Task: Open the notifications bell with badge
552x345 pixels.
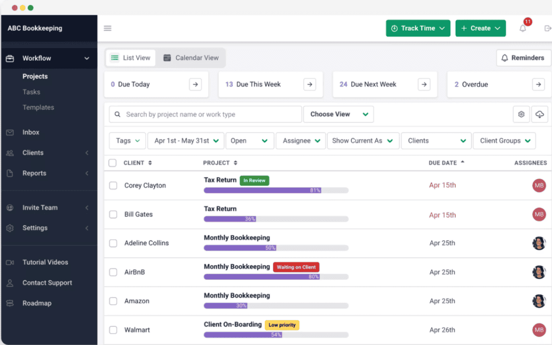Action: point(523,28)
